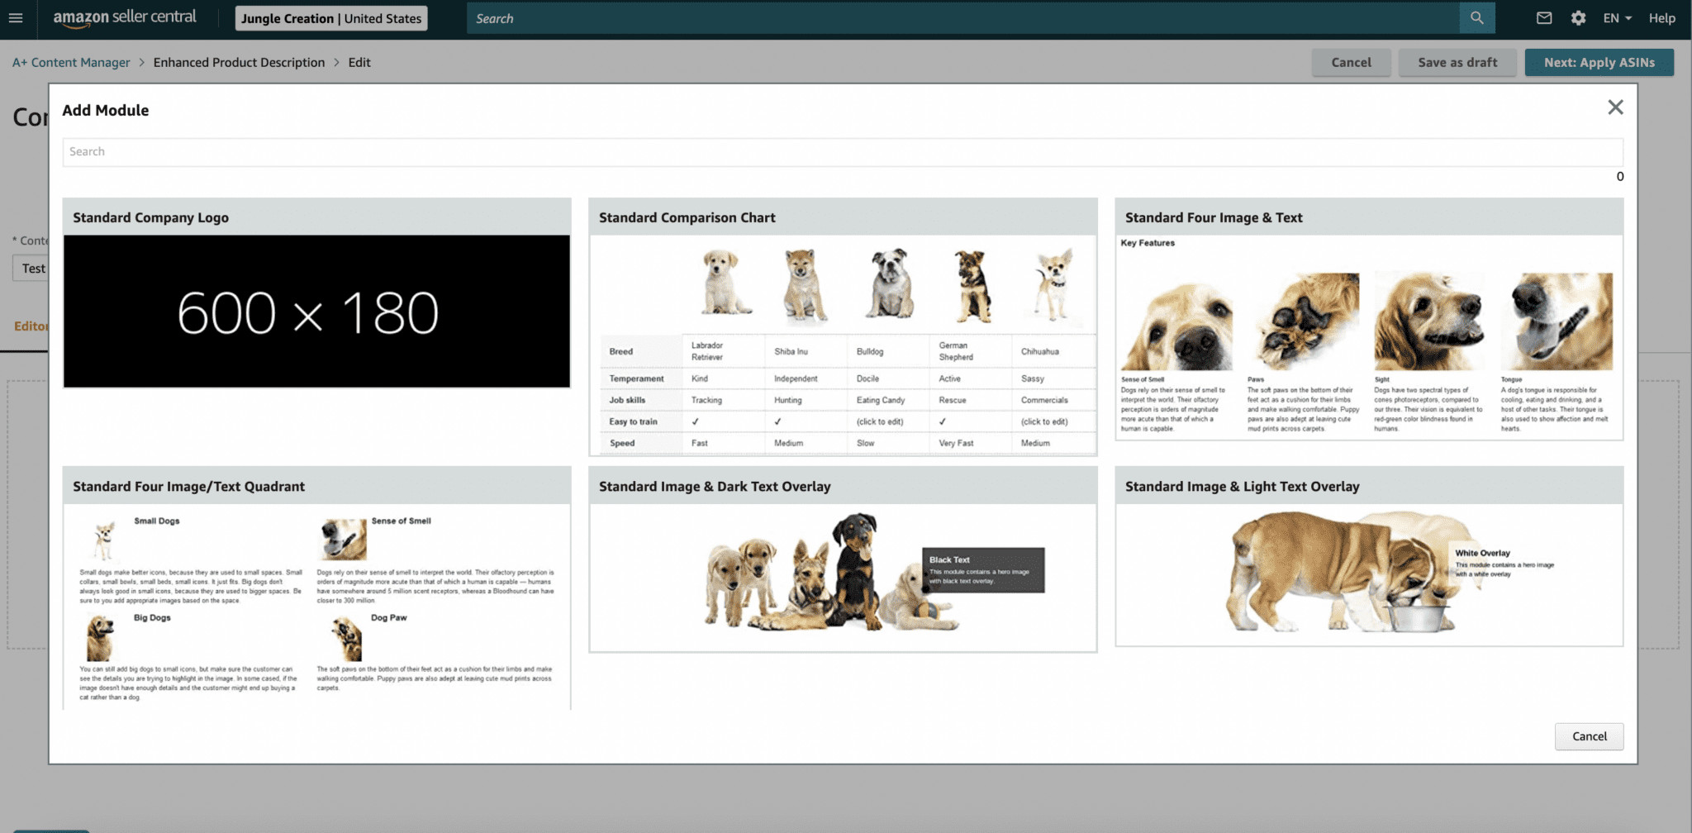Click the search magnifier icon
Viewport: 1692px width, 833px height.
click(x=1476, y=17)
